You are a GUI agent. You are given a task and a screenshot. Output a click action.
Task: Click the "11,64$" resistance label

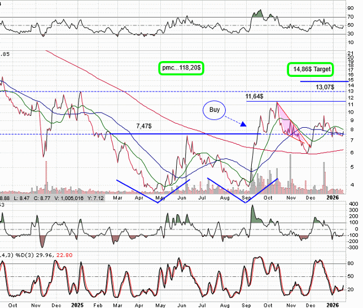point(255,97)
